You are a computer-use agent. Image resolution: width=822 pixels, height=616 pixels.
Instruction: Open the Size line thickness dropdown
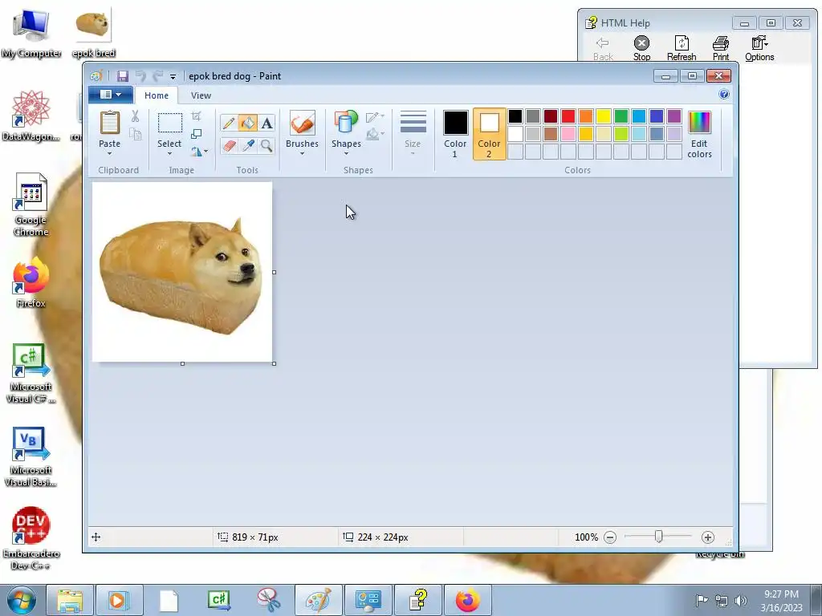(x=413, y=133)
